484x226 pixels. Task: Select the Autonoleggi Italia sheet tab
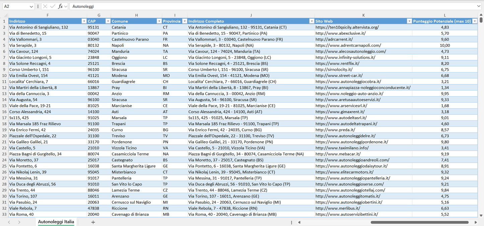(56, 222)
